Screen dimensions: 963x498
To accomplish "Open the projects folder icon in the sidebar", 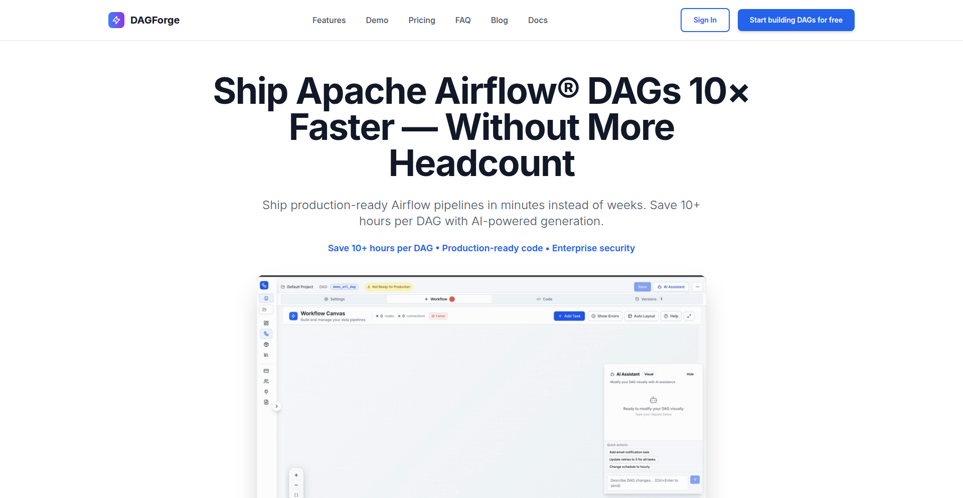I will pyautogui.click(x=266, y=309).
